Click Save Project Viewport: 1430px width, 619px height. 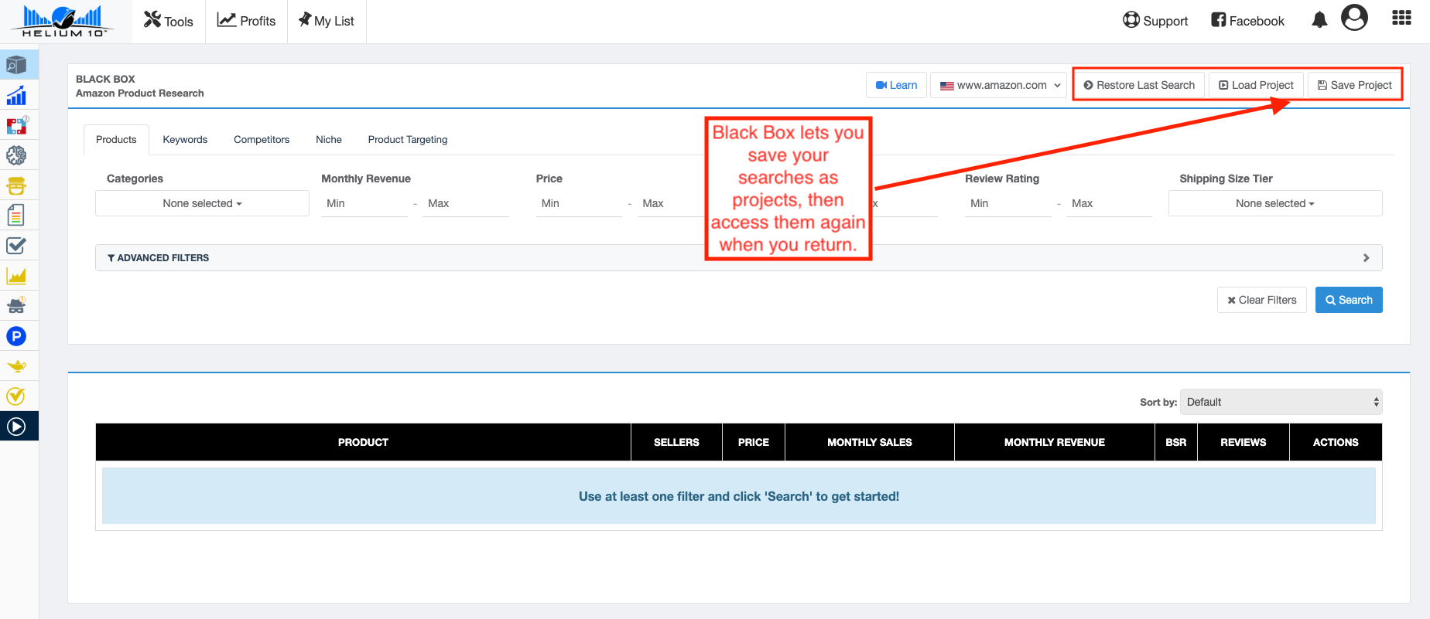1354,85
